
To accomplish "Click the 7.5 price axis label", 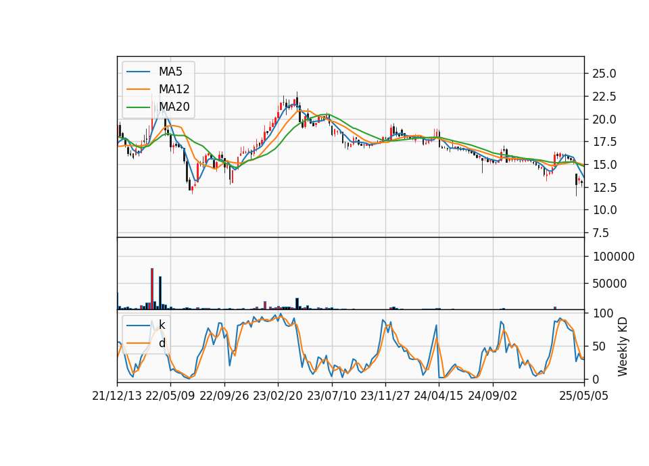I will coord(601,233).
